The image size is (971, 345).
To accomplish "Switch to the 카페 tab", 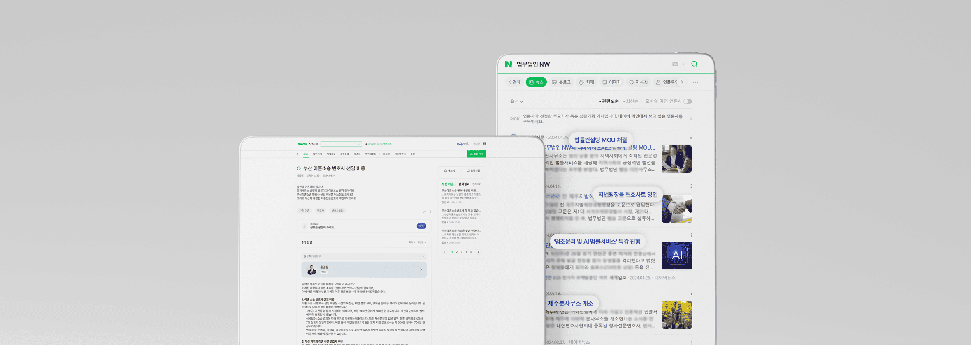I will point(587,82).
